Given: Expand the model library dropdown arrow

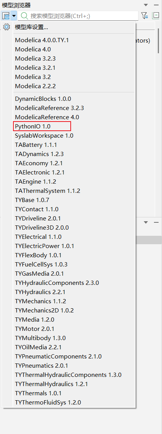Looking at the screenshot, I should tap(14, 16).
